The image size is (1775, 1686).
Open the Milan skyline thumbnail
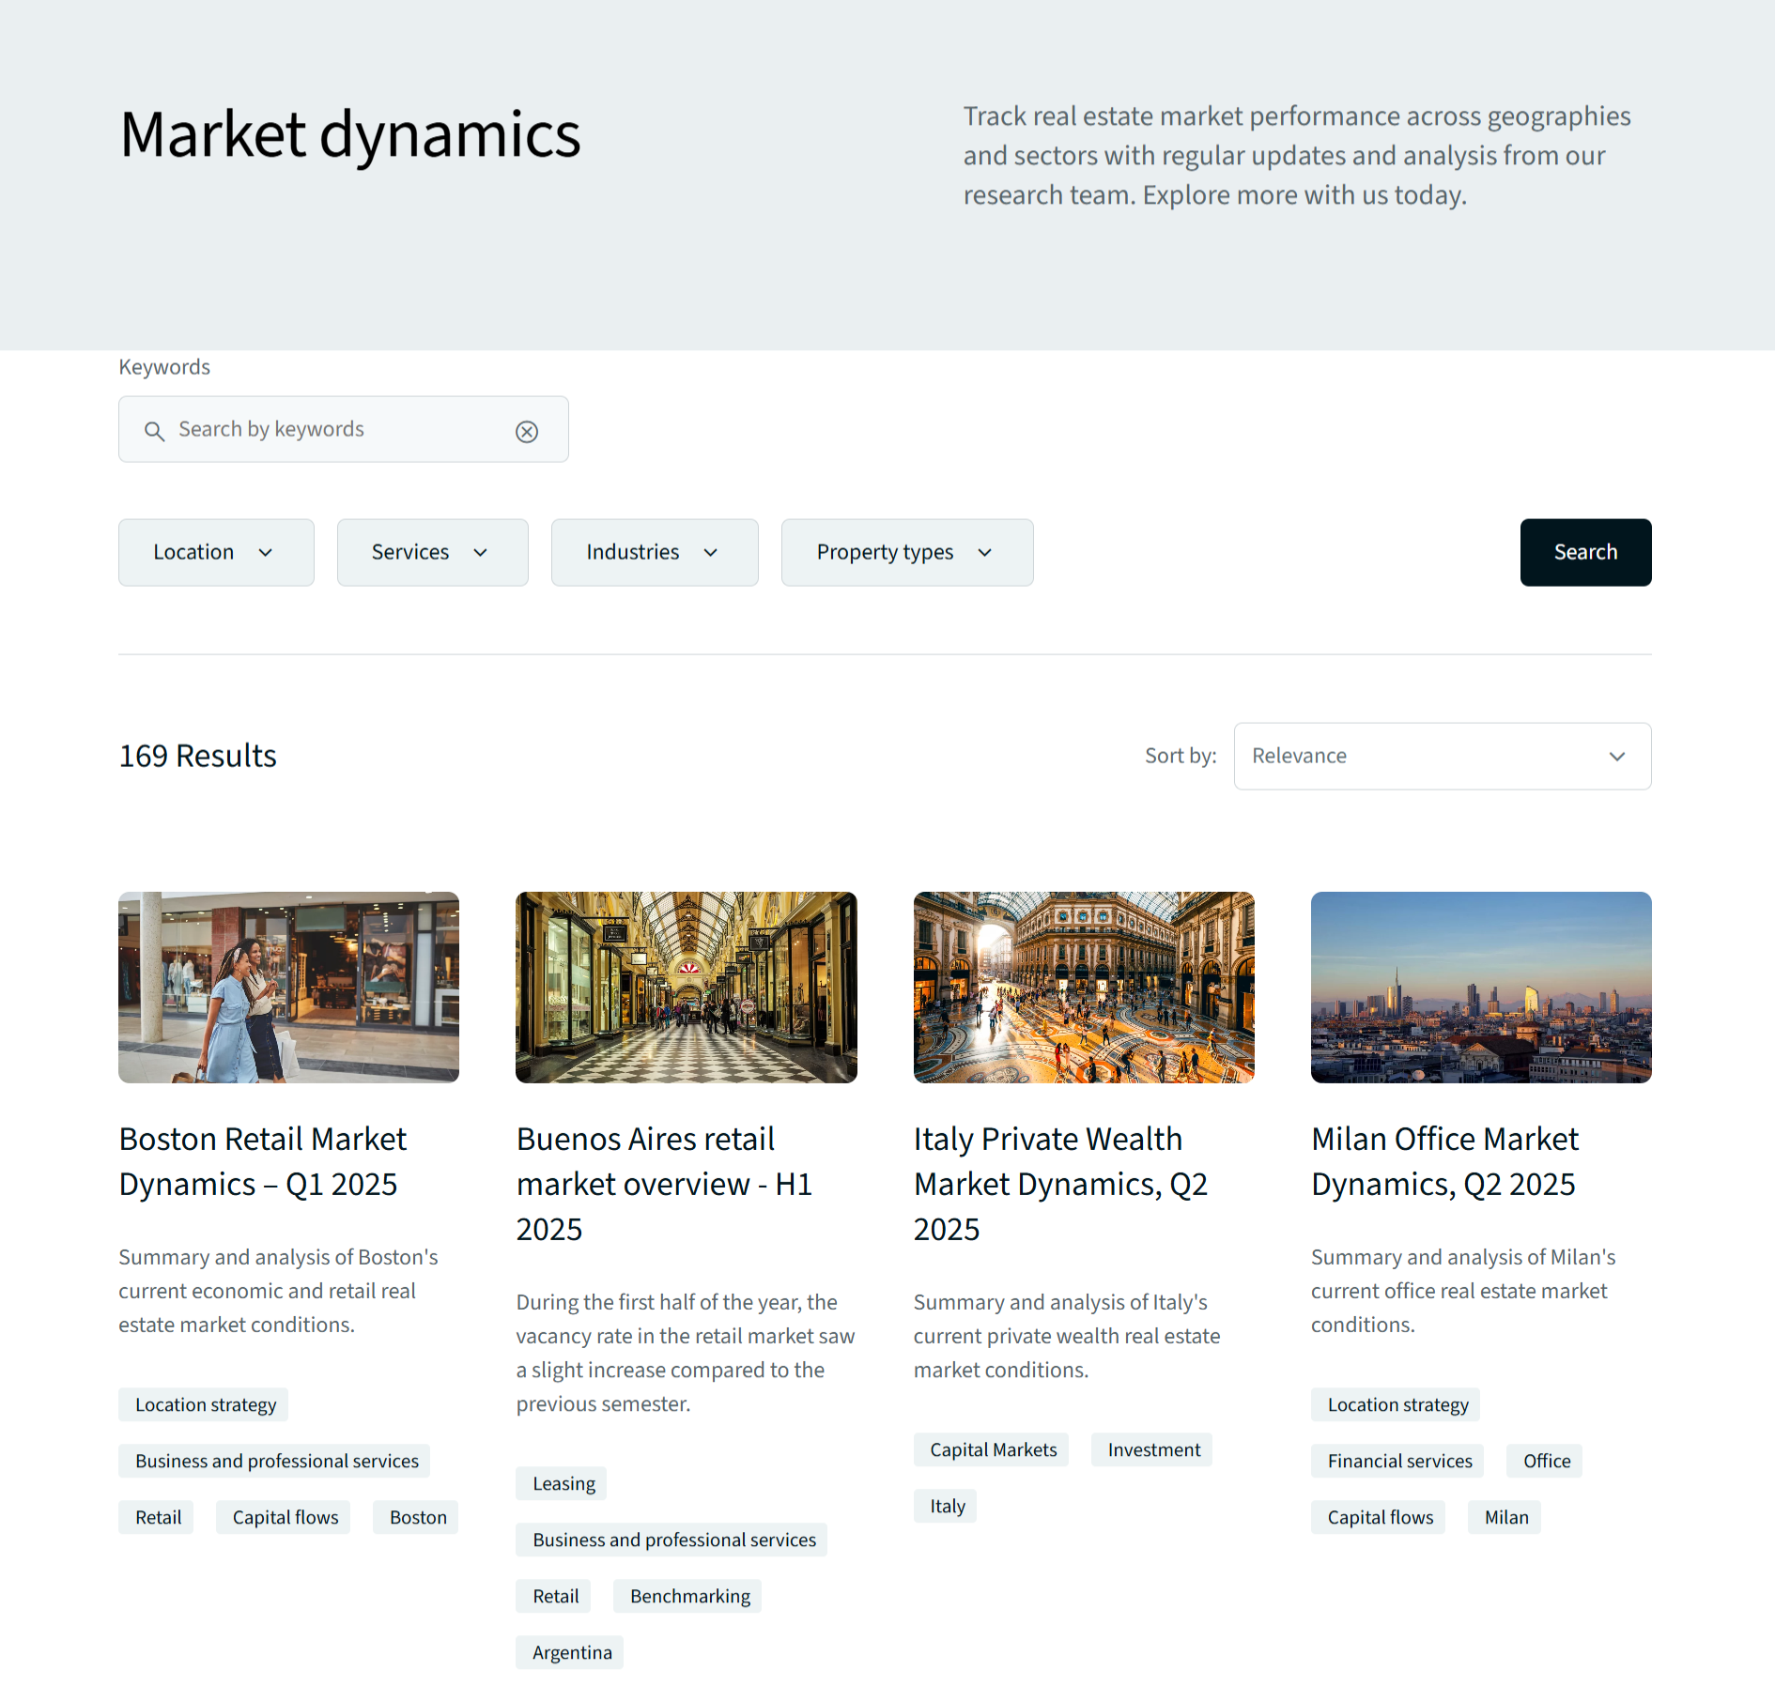tap(1481, 988)
